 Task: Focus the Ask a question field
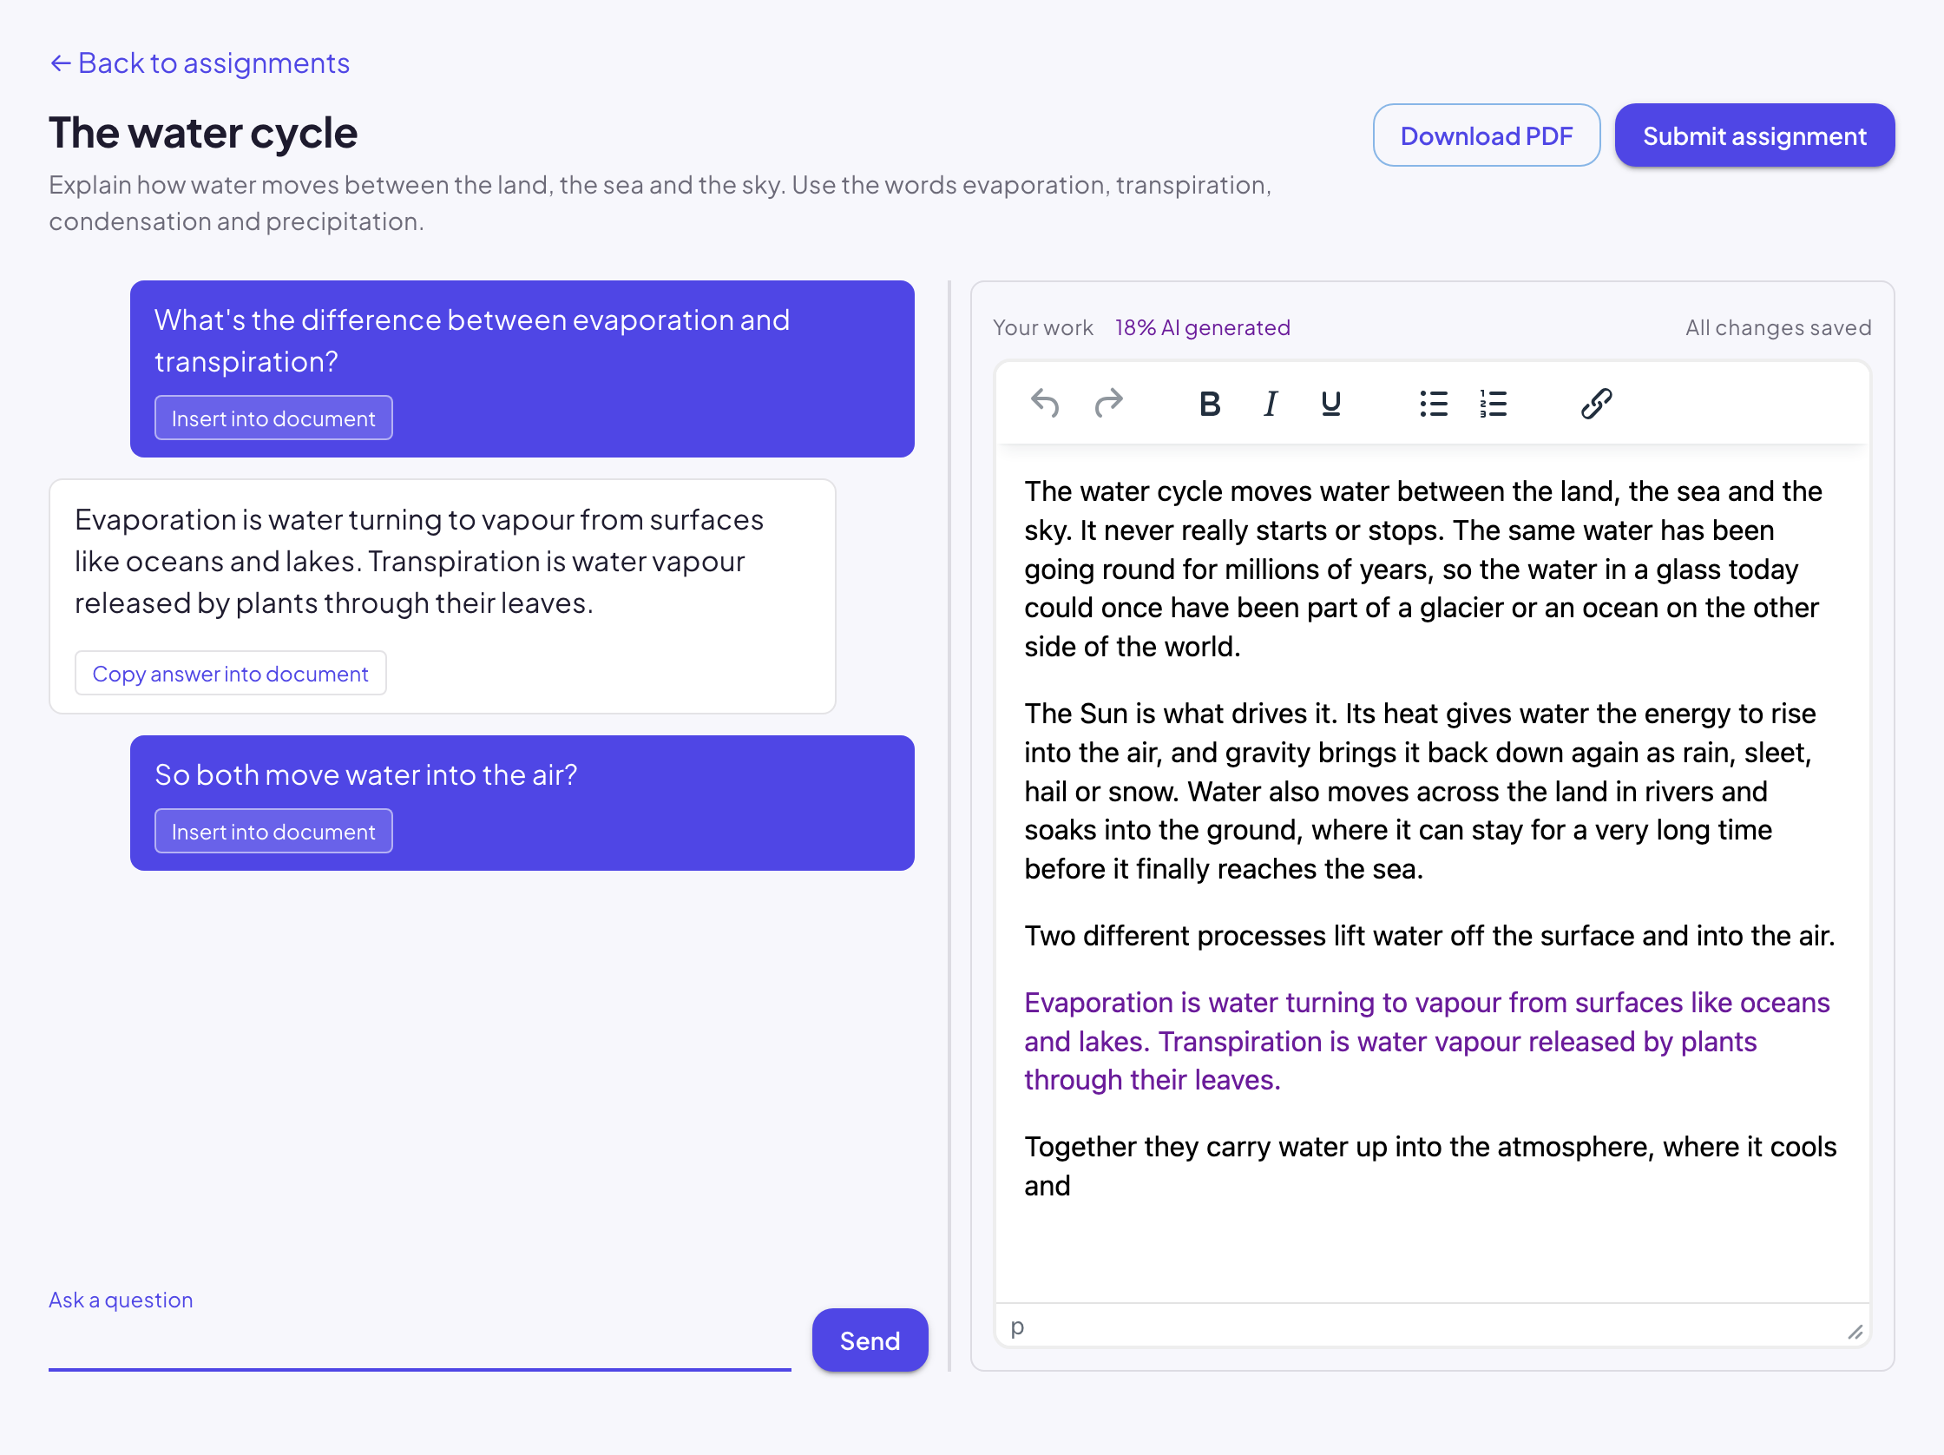point(419,1341)
